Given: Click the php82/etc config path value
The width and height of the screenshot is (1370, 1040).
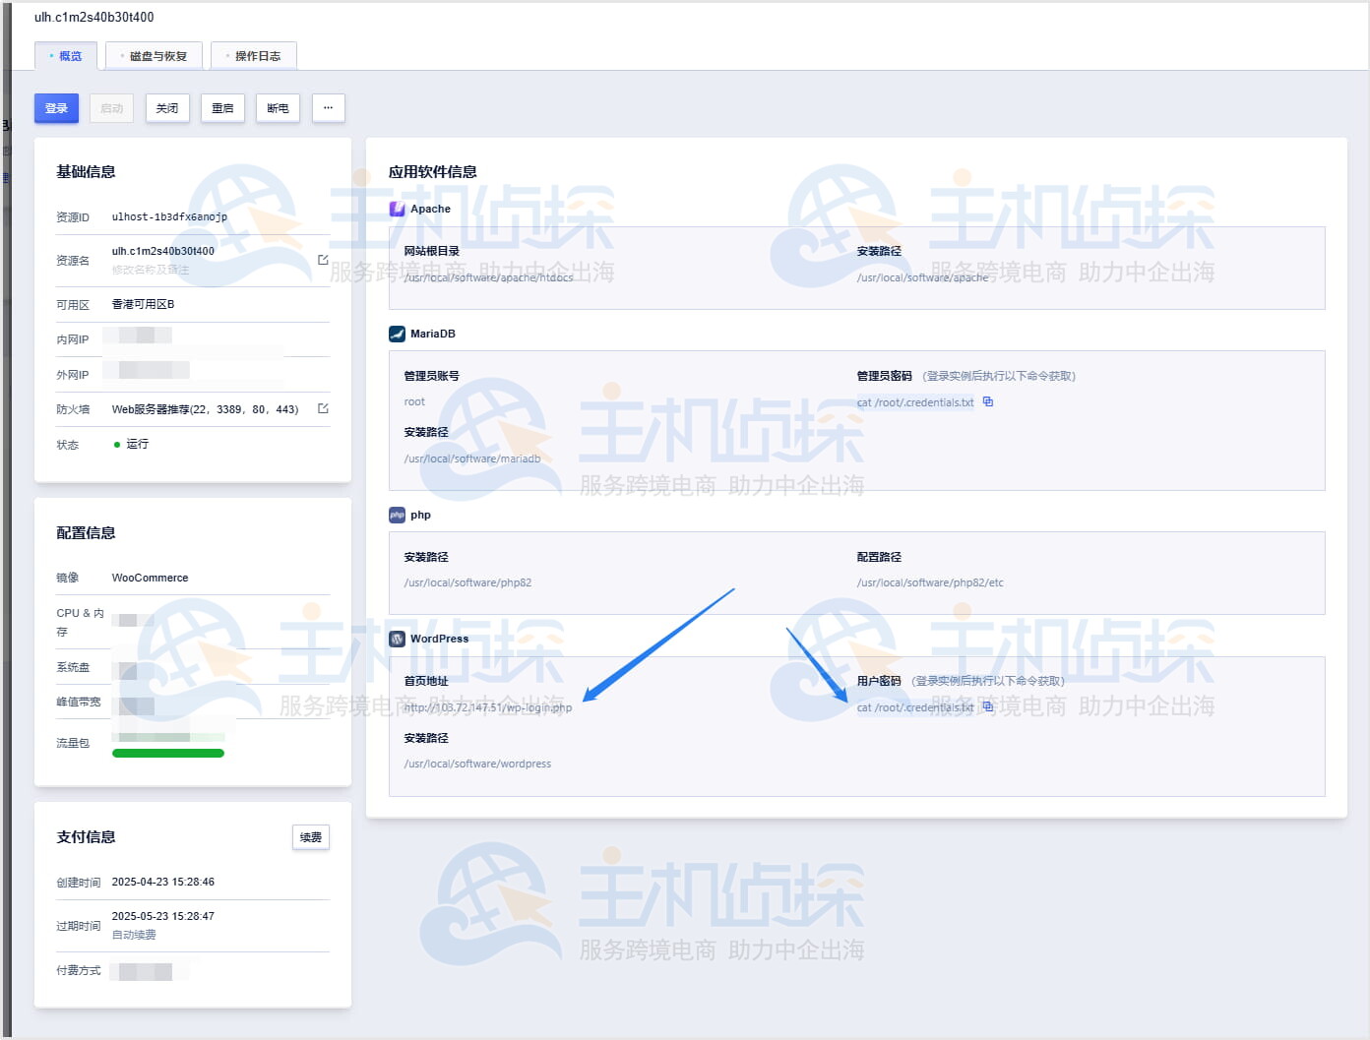Looking at the screenshot, I should click(930, 582).
